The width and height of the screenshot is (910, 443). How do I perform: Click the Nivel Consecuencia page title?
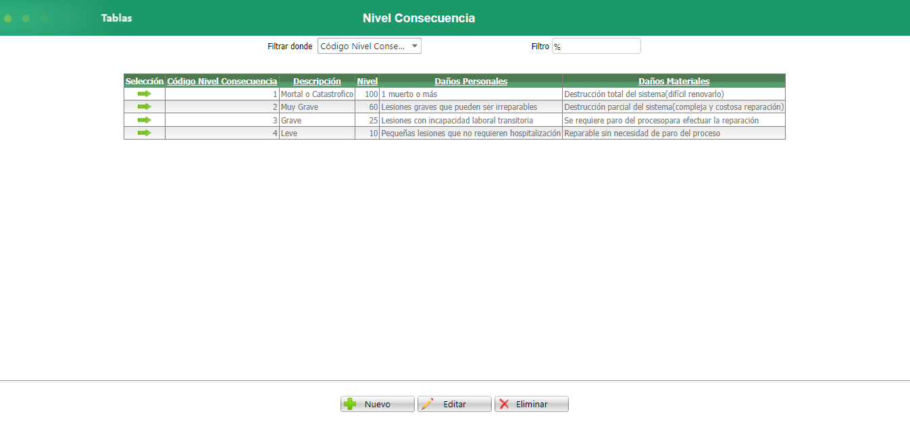pyautogui.click(x=419, y=18)
